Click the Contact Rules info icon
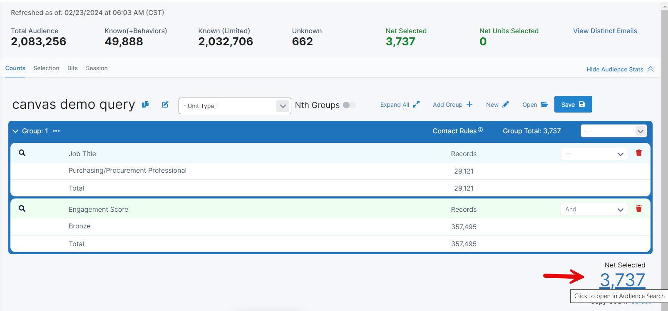The image size is (668, 311). tap(480, 130)
